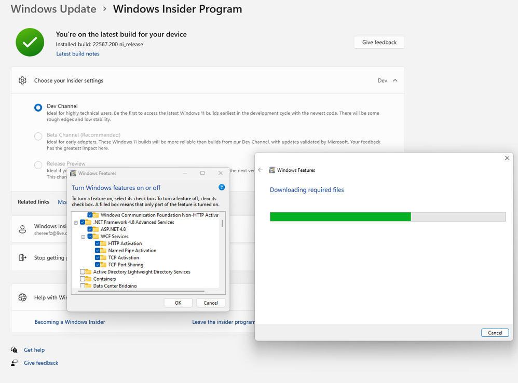Click the Stop getting builds exit icon
The image size is (518, 383).
22,257
